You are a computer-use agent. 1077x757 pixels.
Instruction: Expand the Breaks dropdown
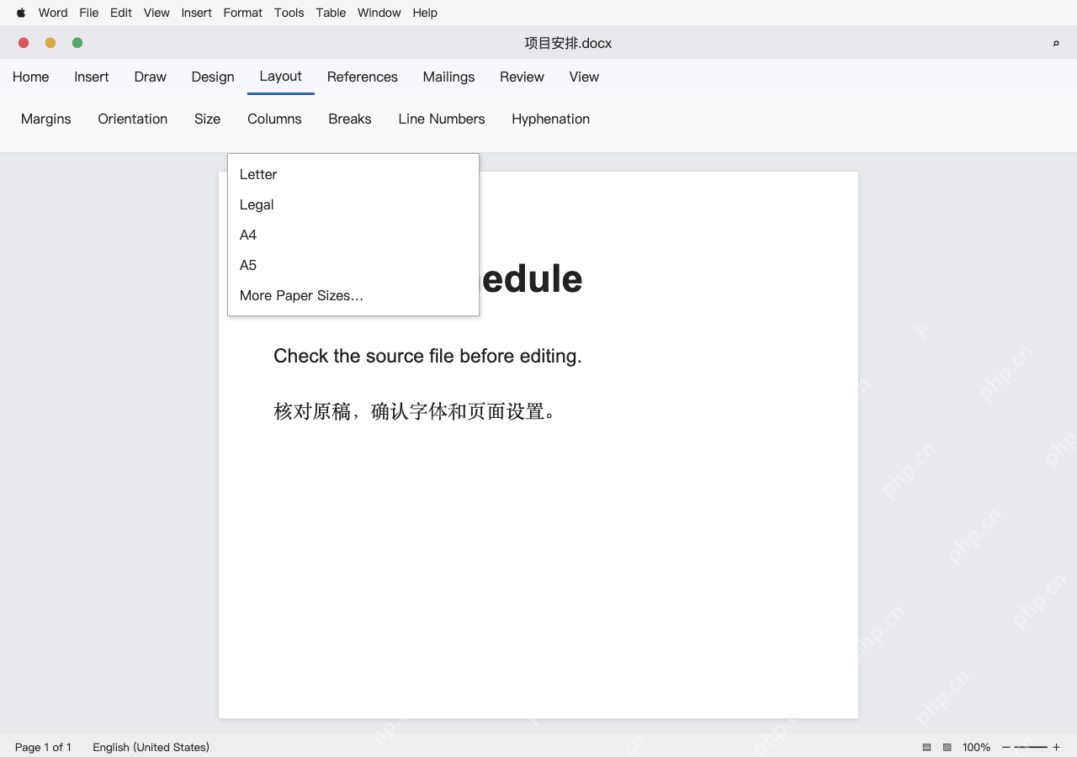click(350, 119)
